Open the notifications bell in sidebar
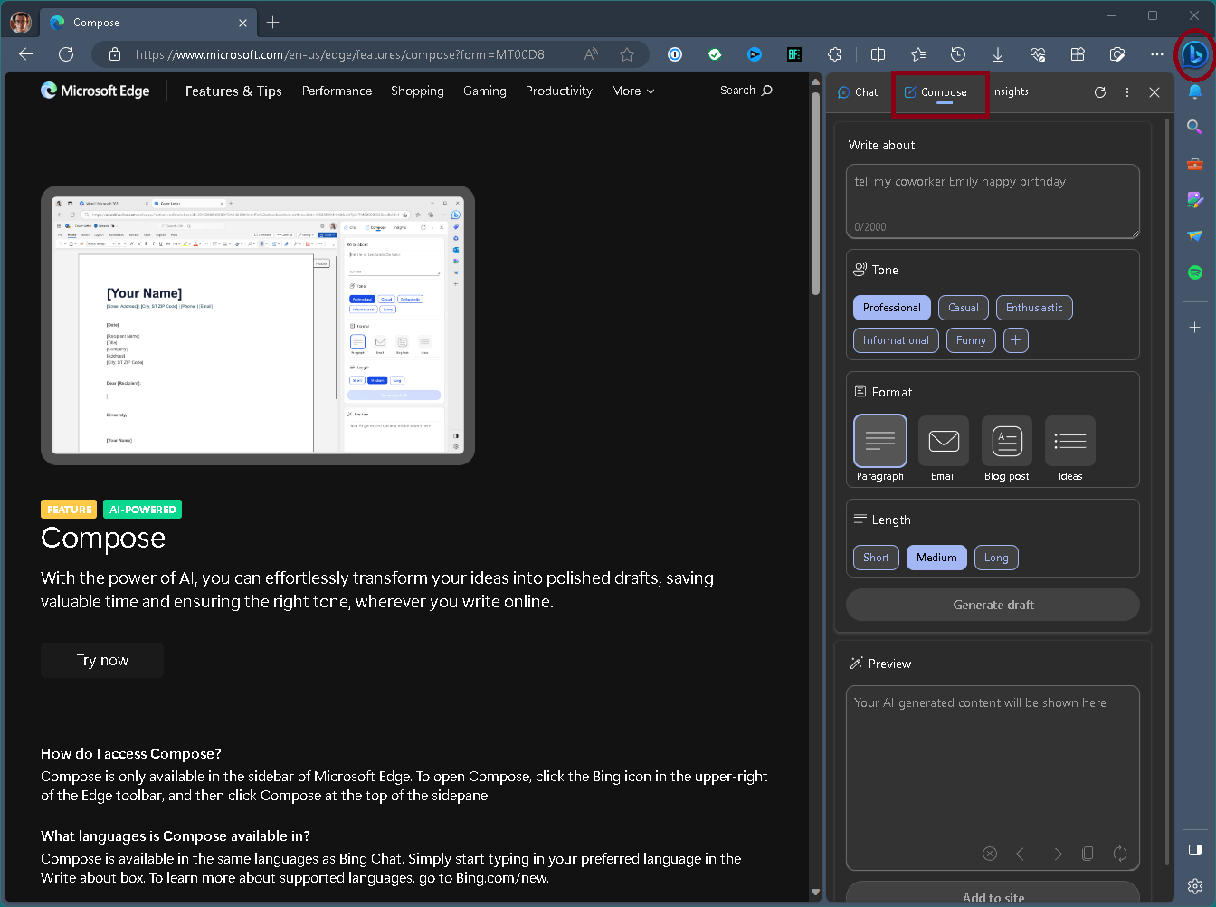 [x=1195, y=92]
